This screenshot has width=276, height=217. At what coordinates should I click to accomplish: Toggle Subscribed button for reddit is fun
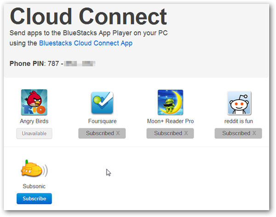[236, 133]
